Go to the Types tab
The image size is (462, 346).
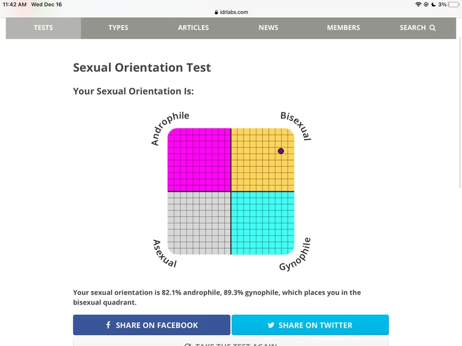[118, 28]
